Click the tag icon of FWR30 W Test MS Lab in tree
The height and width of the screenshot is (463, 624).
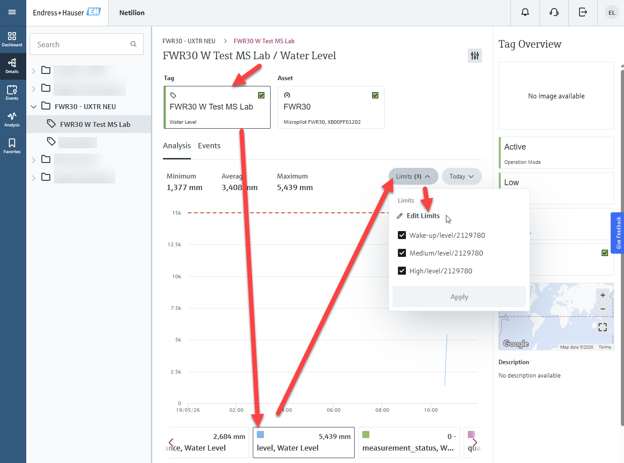coord(51,124)
